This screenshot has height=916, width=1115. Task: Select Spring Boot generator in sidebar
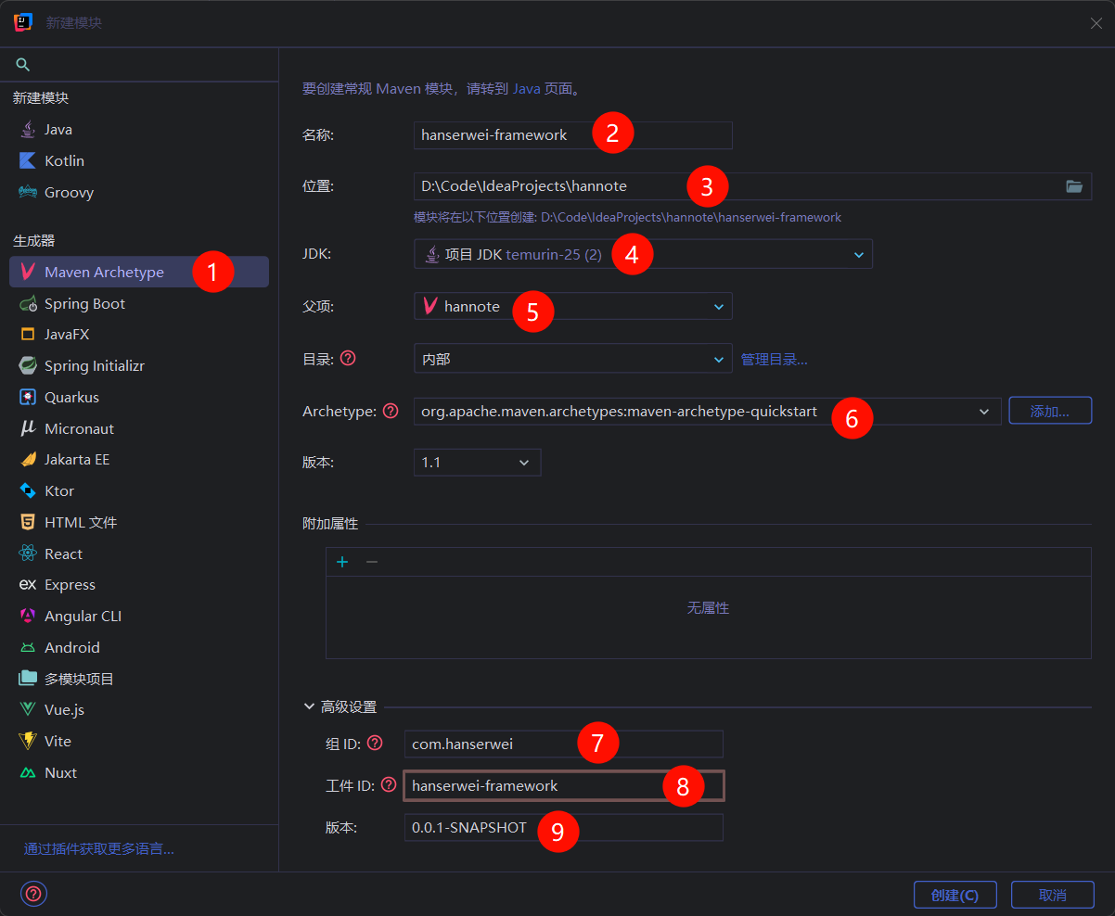(84, 303)
